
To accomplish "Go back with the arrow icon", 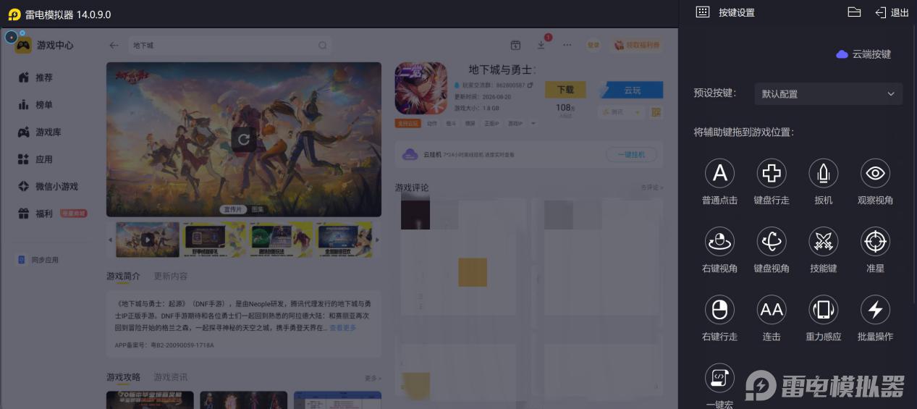I will click(x=114, y=45).
